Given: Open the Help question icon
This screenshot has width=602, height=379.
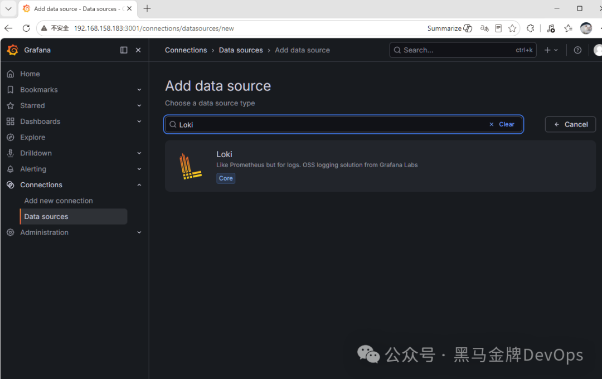Looking at the screenshot, I should click(577, 50).
